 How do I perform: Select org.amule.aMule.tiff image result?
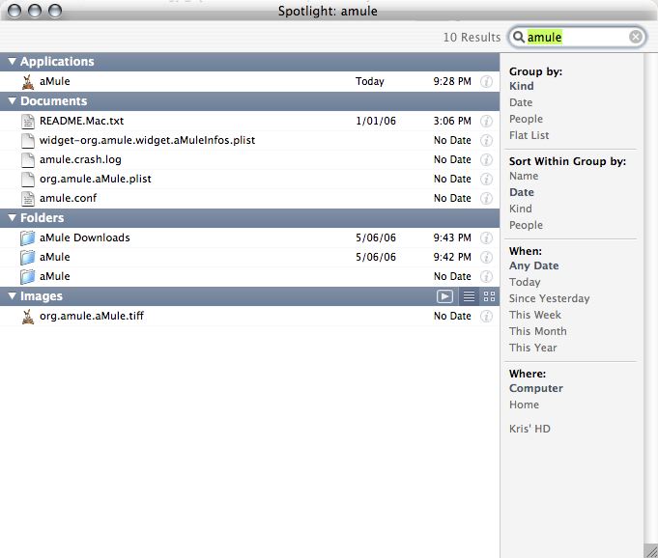coord(249,316)
